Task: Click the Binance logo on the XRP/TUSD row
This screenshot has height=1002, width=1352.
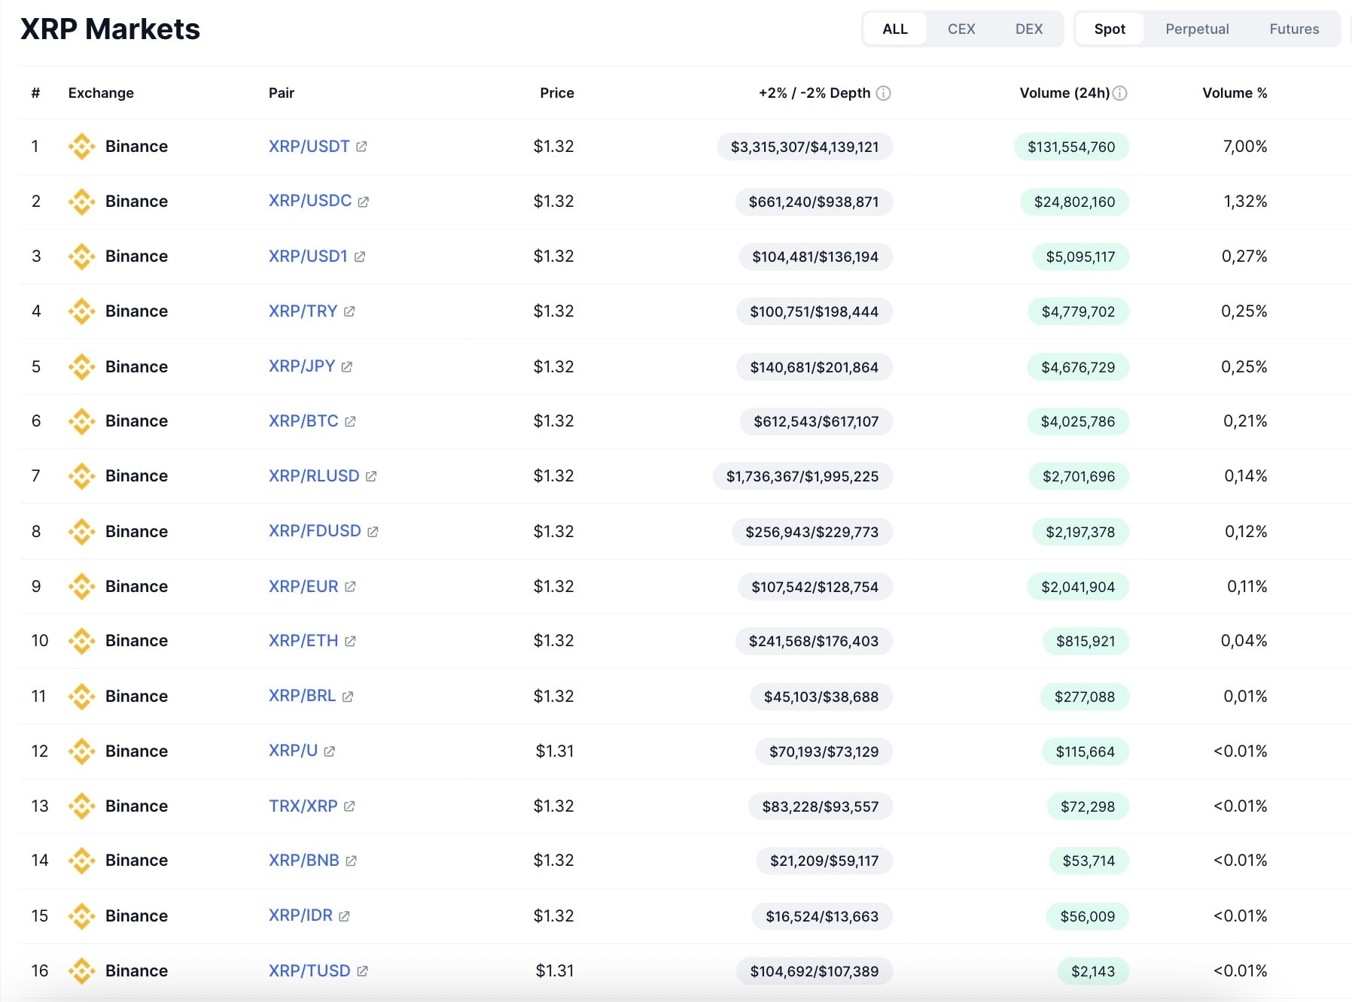Action: click(81, 971)
